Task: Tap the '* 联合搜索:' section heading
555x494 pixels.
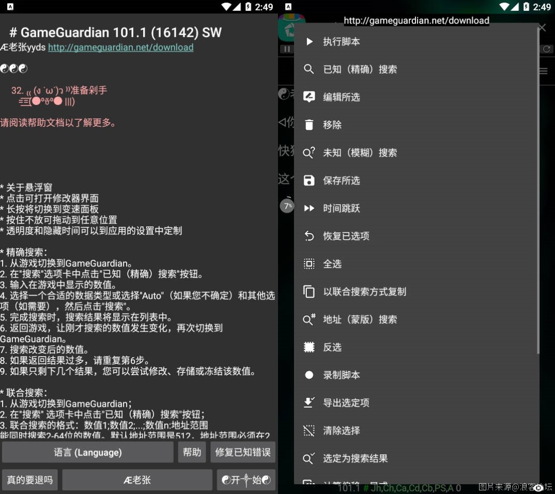Action: (24, 392)
